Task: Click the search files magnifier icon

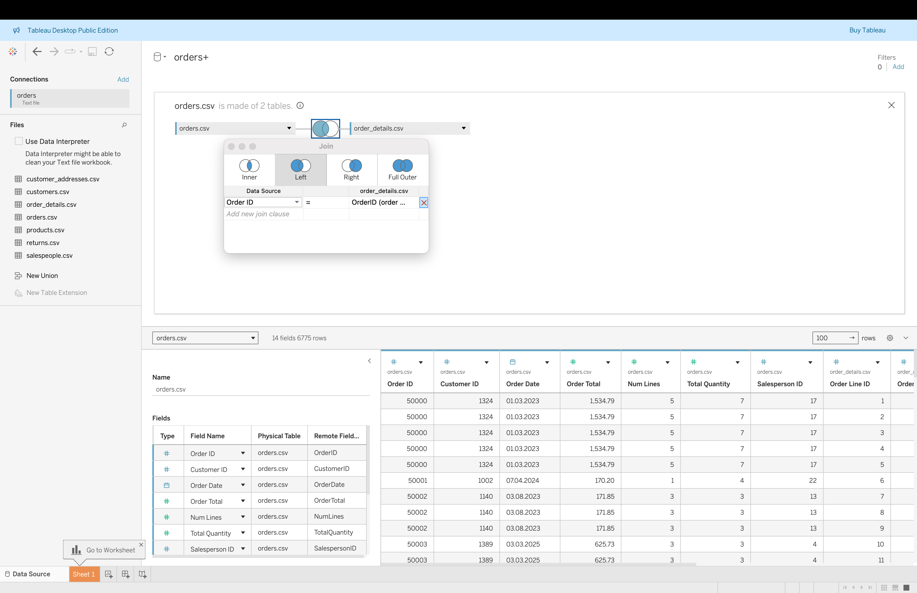Action: coord(124,125)
